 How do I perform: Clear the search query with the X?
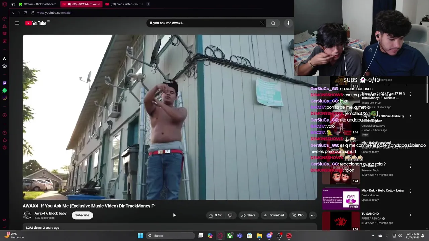(262, 23)
